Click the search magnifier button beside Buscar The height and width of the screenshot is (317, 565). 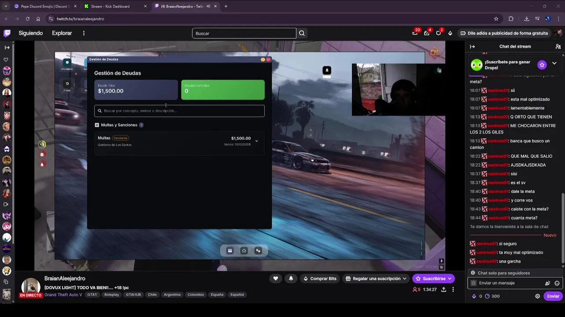point(302,33)
